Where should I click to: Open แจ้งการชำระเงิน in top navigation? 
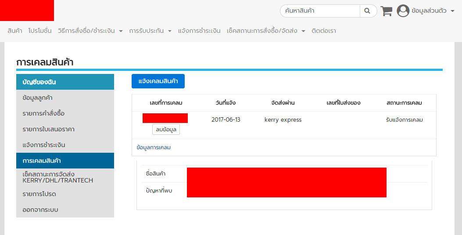tap(199, 31)
